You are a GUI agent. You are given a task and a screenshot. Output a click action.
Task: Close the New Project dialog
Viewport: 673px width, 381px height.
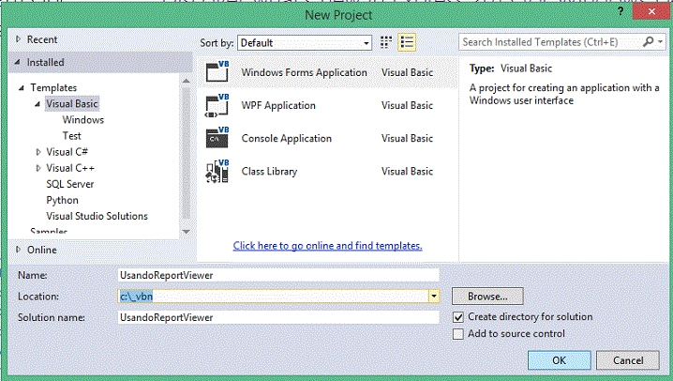pyautogui.click(x=651, y=11)
